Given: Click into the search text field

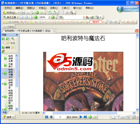Looking at the screenshot, I should pos(73,17).
